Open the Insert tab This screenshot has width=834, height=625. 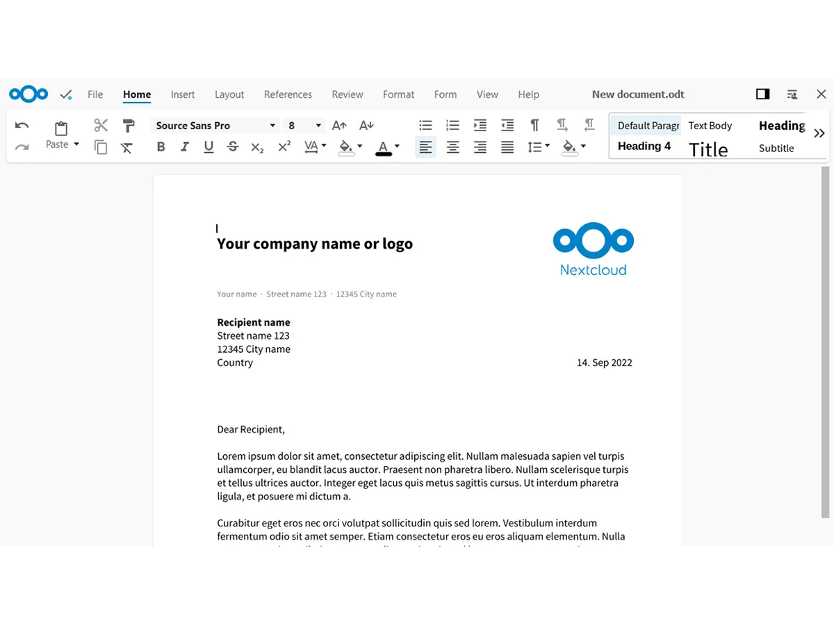point(183,94)
